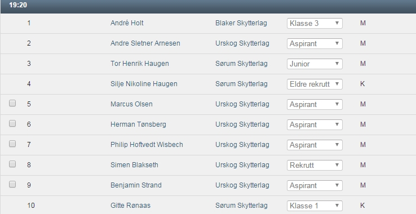416x214 pixels.
Task: Tick the checkbox for Marcus Olsen
Action: click(12, 103)
